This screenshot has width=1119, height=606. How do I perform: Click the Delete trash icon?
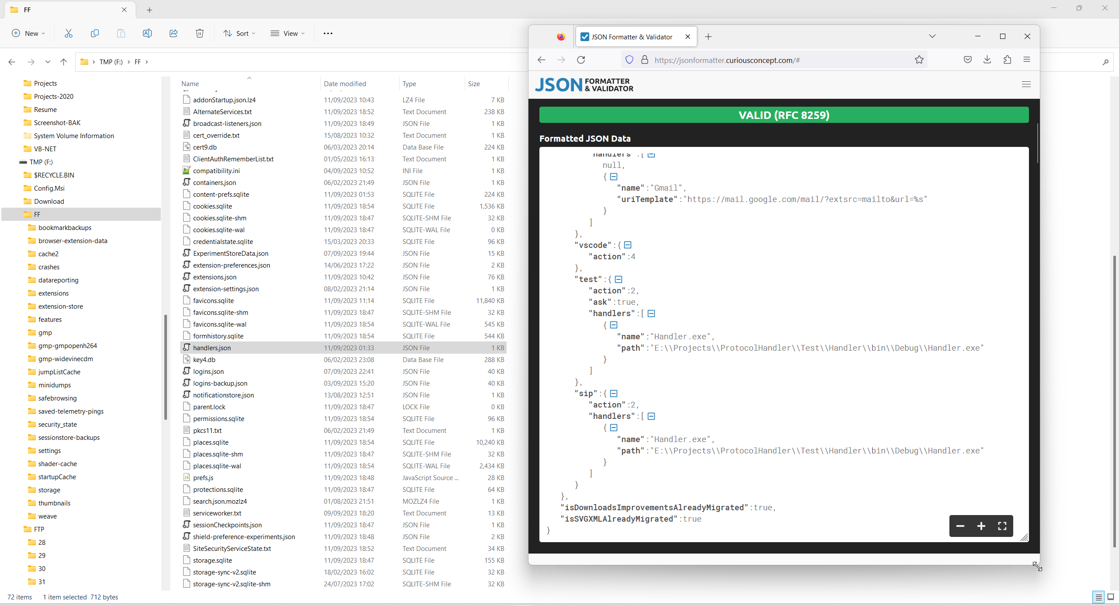(200, 33)
